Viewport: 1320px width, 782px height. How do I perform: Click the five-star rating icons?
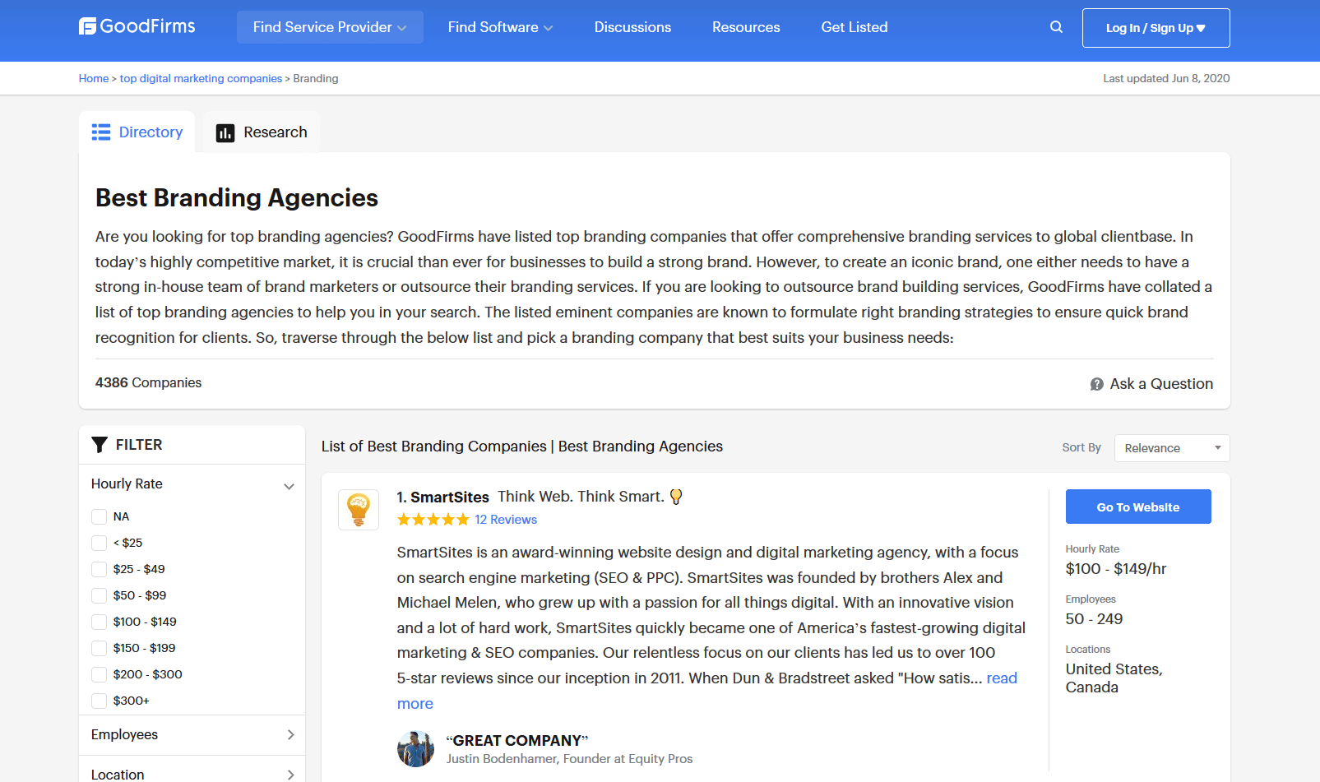(x=433, y=520)
